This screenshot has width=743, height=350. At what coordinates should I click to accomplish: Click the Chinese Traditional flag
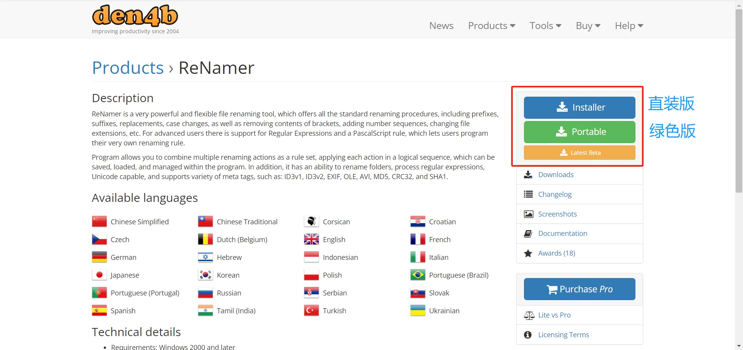[x=205, y=222]
